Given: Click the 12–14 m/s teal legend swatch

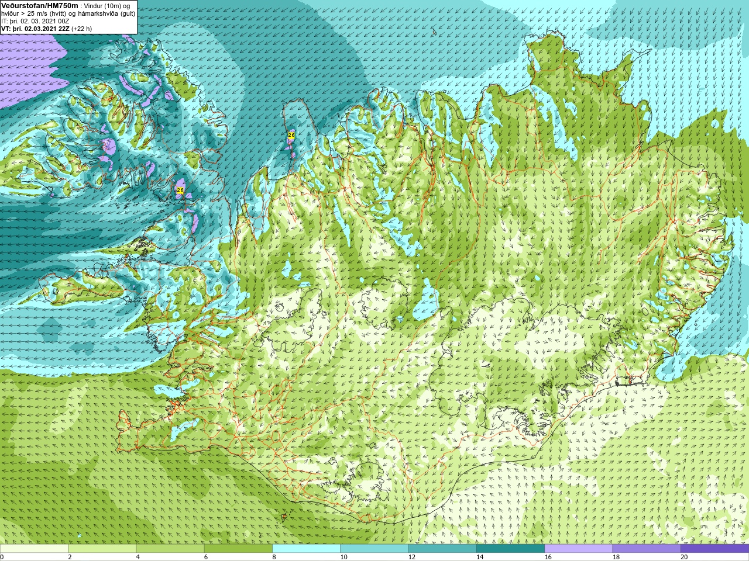Looking at the screenshot, I should point(442,549).
